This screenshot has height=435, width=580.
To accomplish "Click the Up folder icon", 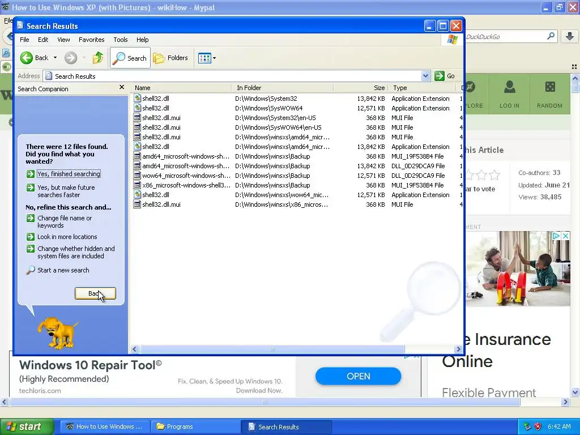I will pyautogui.click(x=97, y=58).
